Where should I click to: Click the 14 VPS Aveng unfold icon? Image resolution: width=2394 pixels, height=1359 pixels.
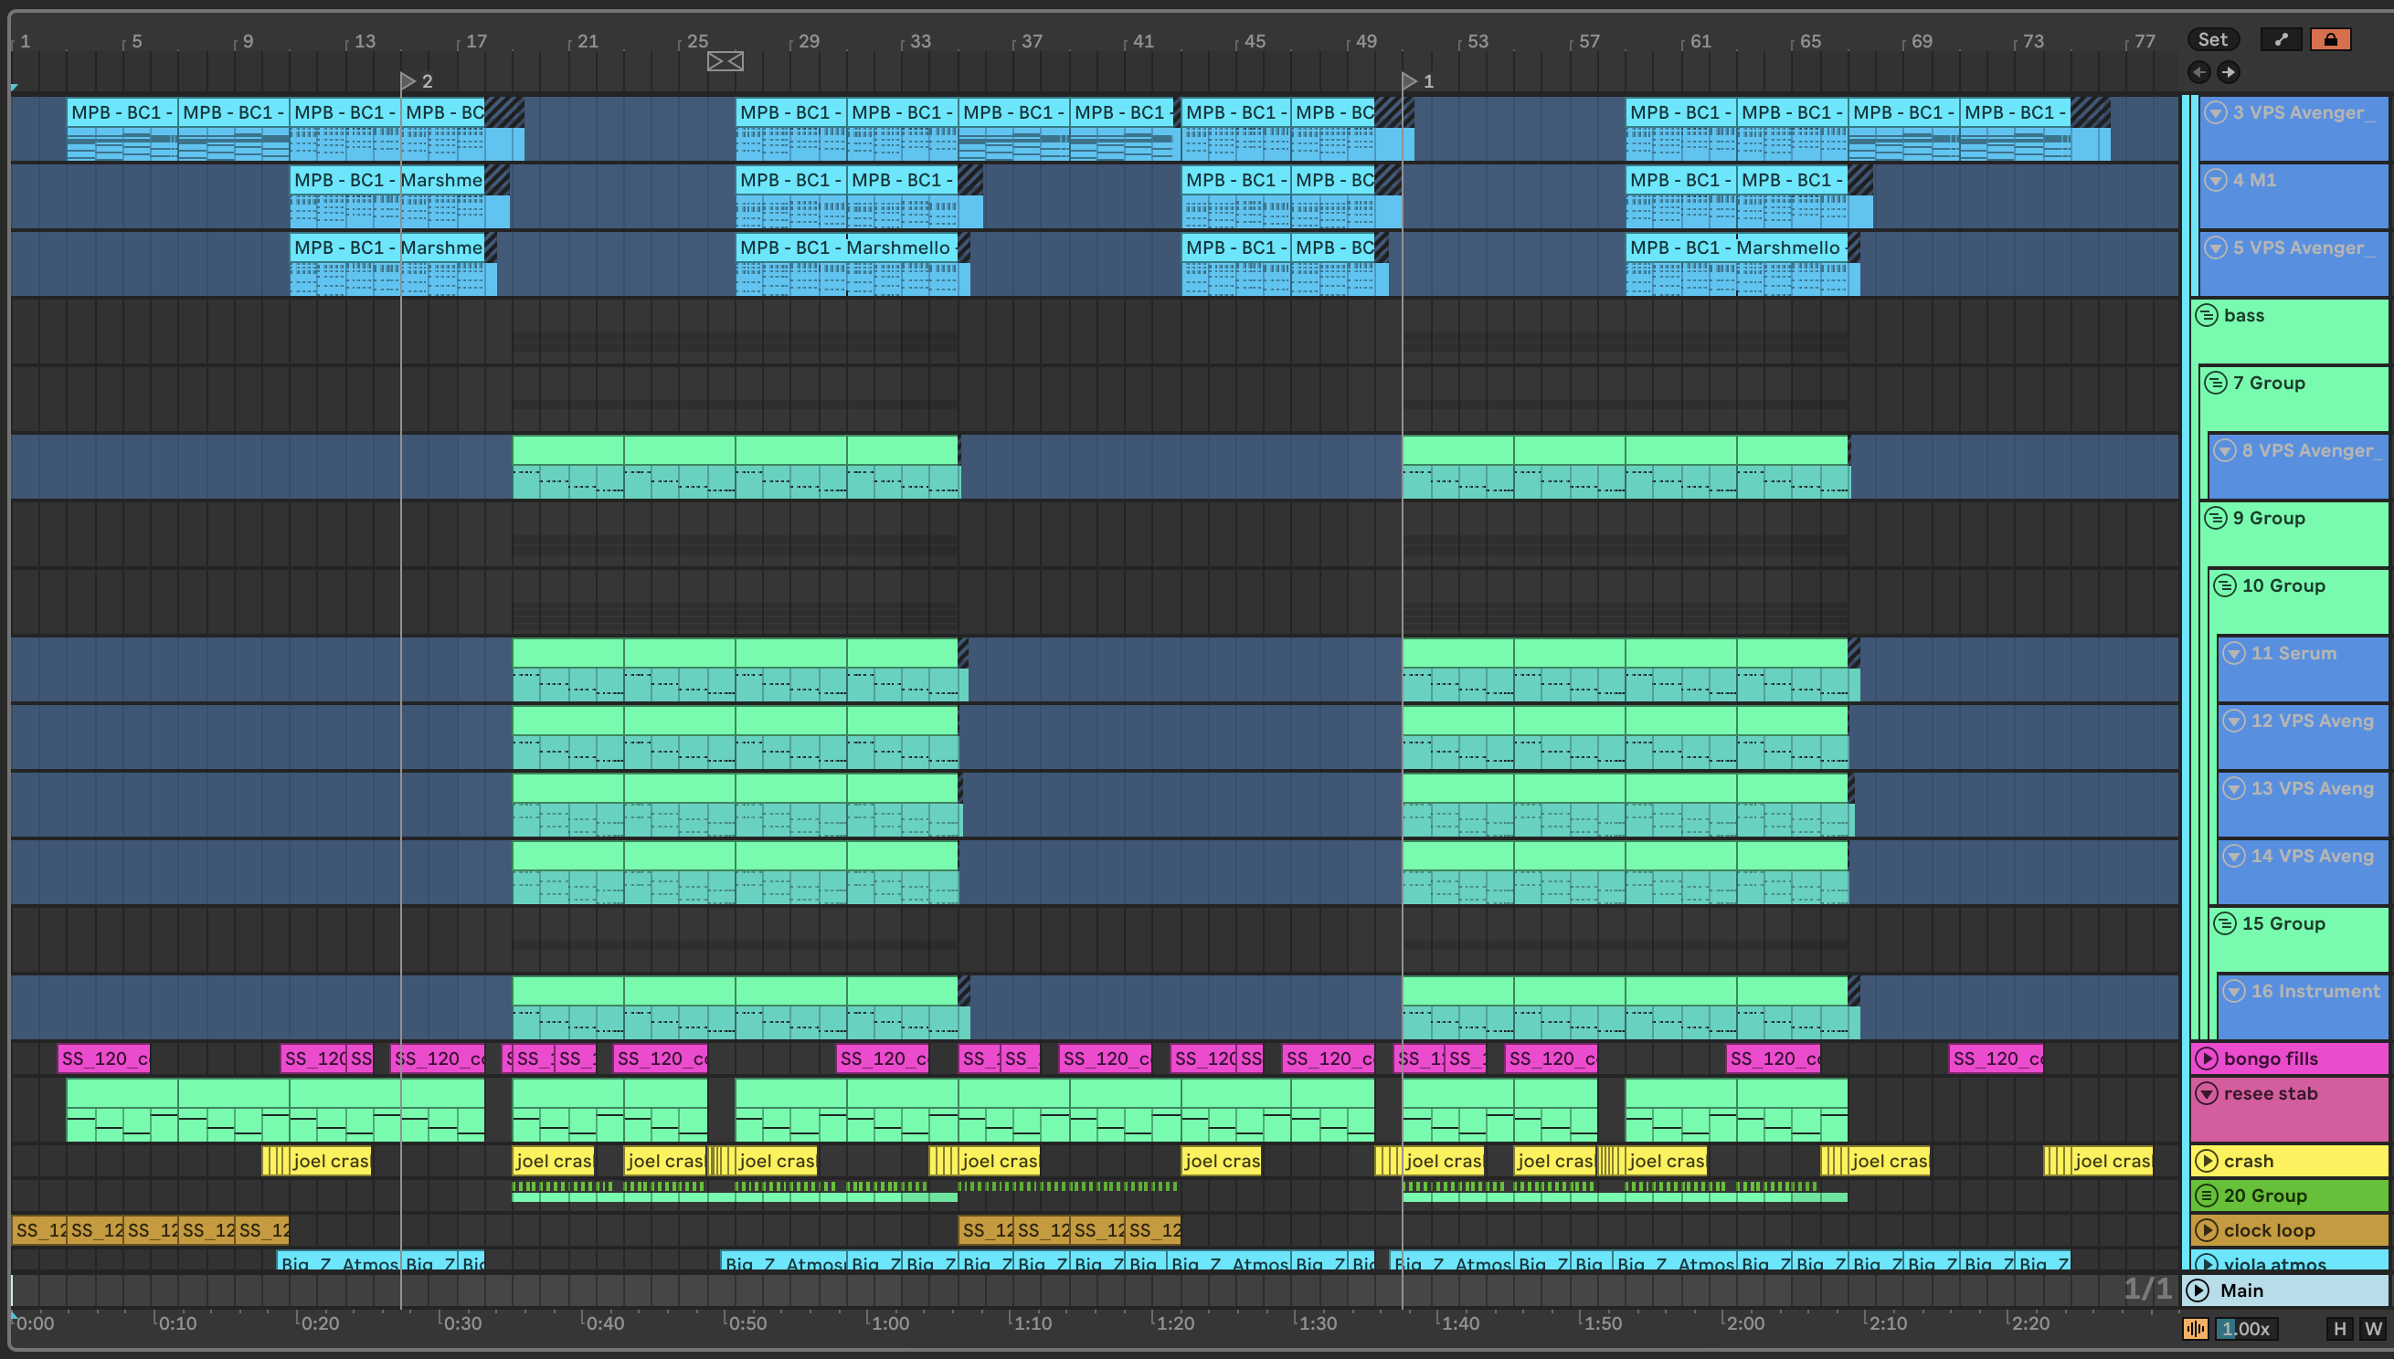pos(2233,856)
